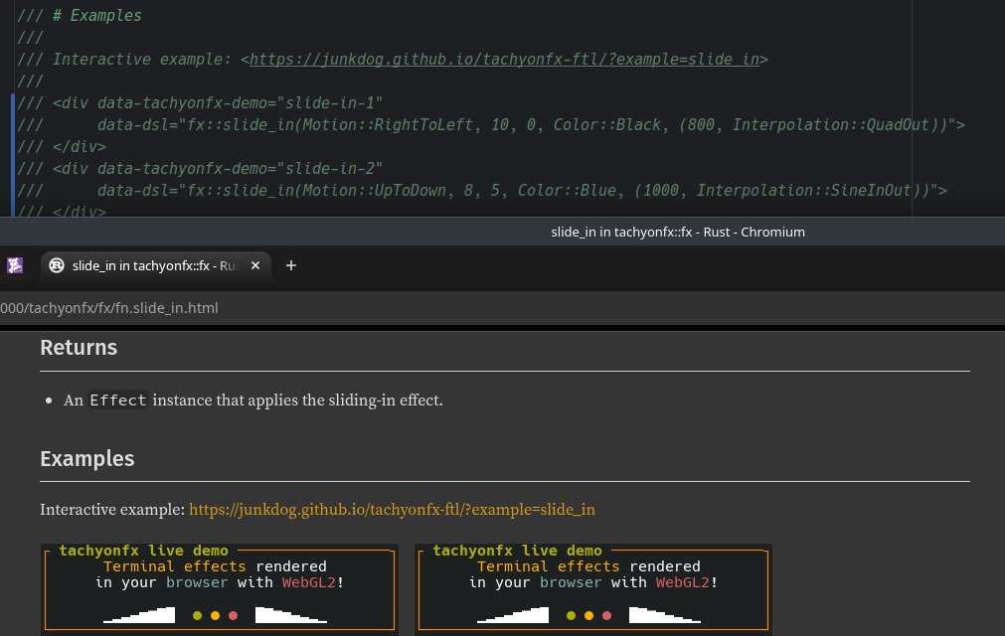The image size is (1005, 636).
Task: Open a new tab with the plus icon
Action: pos(290,265)
